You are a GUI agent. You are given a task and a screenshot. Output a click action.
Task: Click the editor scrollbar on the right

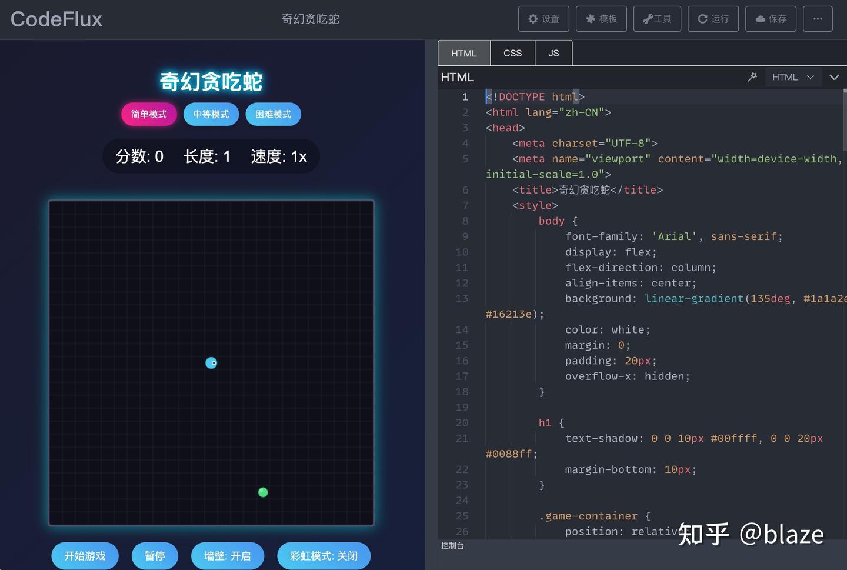pyautogui.click(x=843, y=118)
